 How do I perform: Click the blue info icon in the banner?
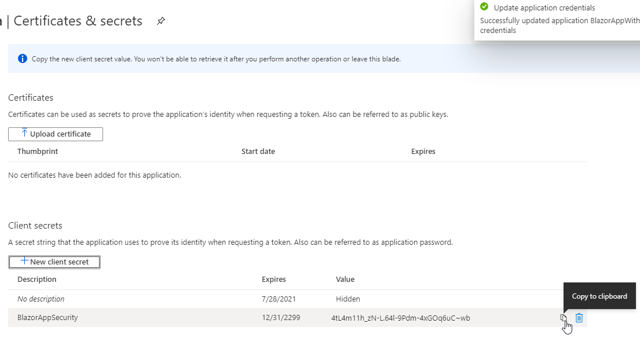coord(23,58)
